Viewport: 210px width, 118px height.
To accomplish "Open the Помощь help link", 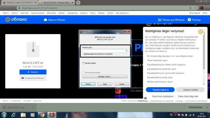I will coord(194,20).
